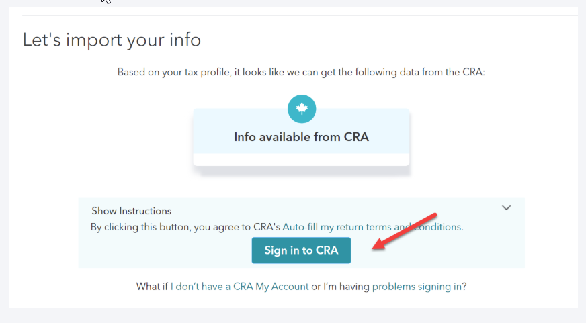The image size is (586, 323).
Task: Click the Show Instructions label
Action: [131, 211]
